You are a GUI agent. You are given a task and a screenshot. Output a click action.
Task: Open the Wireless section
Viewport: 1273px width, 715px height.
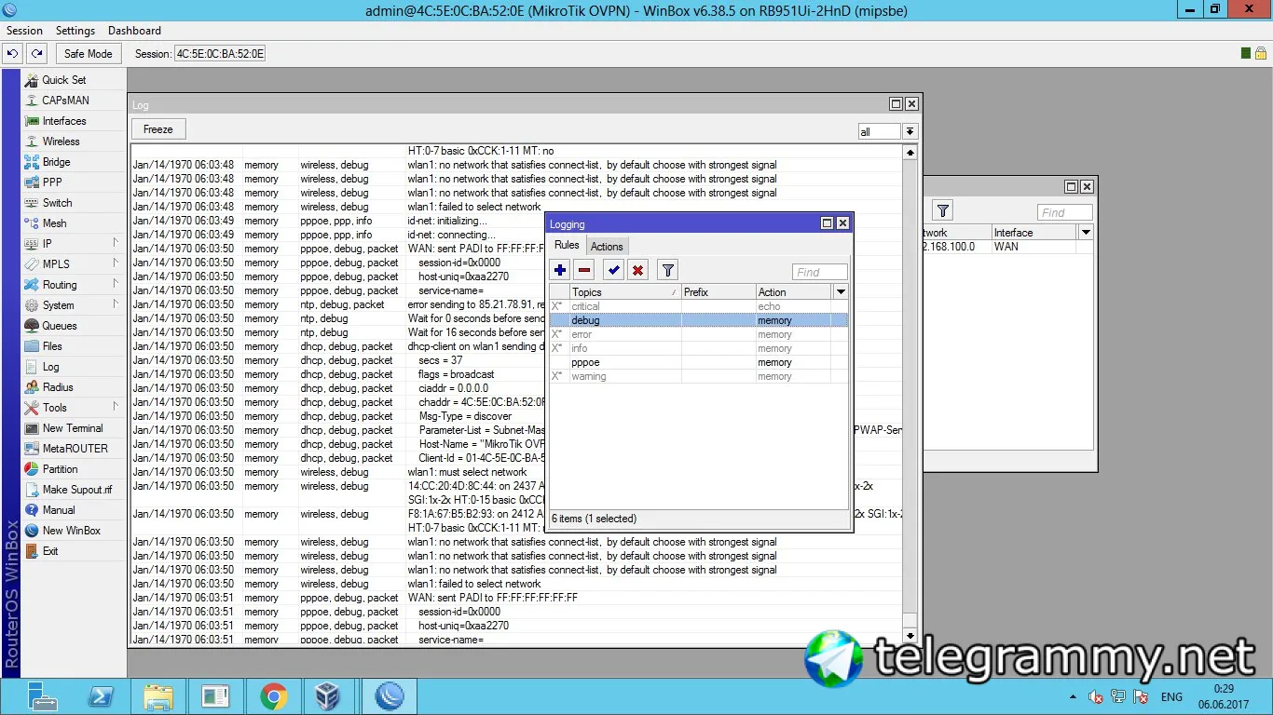point(61,142)
